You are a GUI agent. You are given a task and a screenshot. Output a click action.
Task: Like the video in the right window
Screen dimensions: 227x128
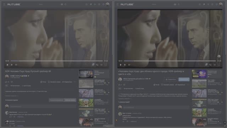120,85
